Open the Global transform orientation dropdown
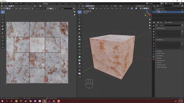 click(106, 6)
